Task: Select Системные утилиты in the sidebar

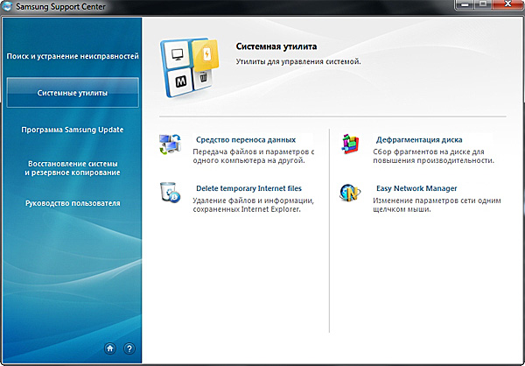Action: pos(73,93)
